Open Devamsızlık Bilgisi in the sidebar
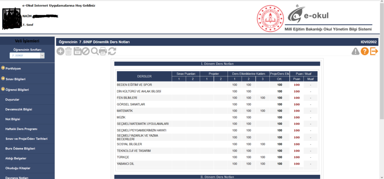This screenshot has height=179, width=384. tap(19, 109)
